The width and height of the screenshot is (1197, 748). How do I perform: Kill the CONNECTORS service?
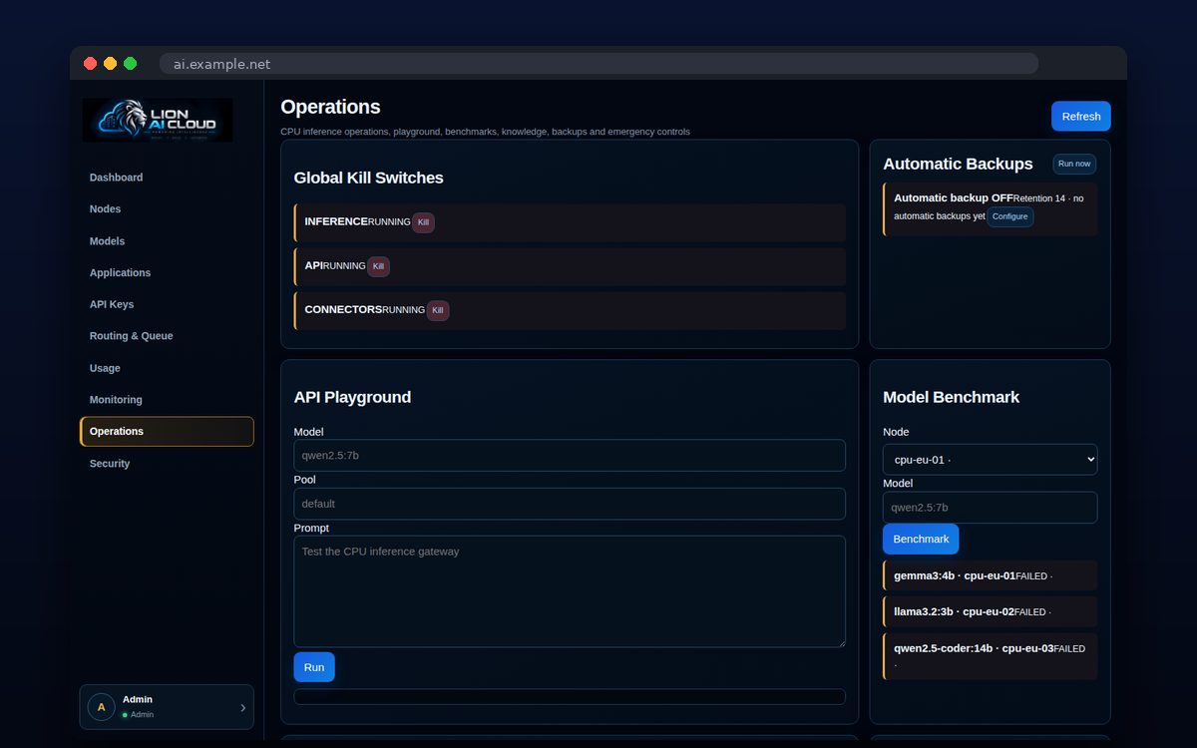[x=438, y=310]
